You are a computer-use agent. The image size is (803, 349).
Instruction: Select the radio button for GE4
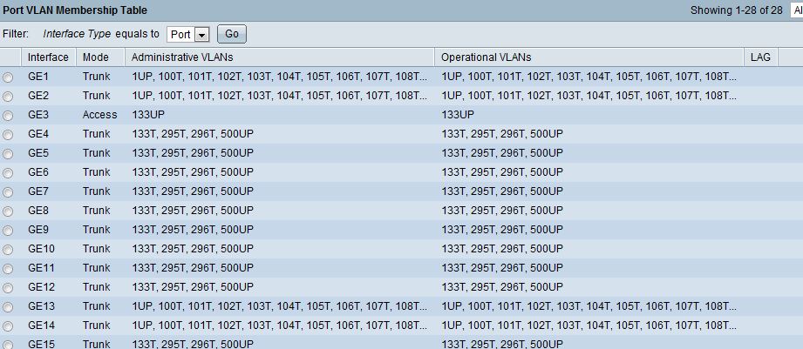8,135
